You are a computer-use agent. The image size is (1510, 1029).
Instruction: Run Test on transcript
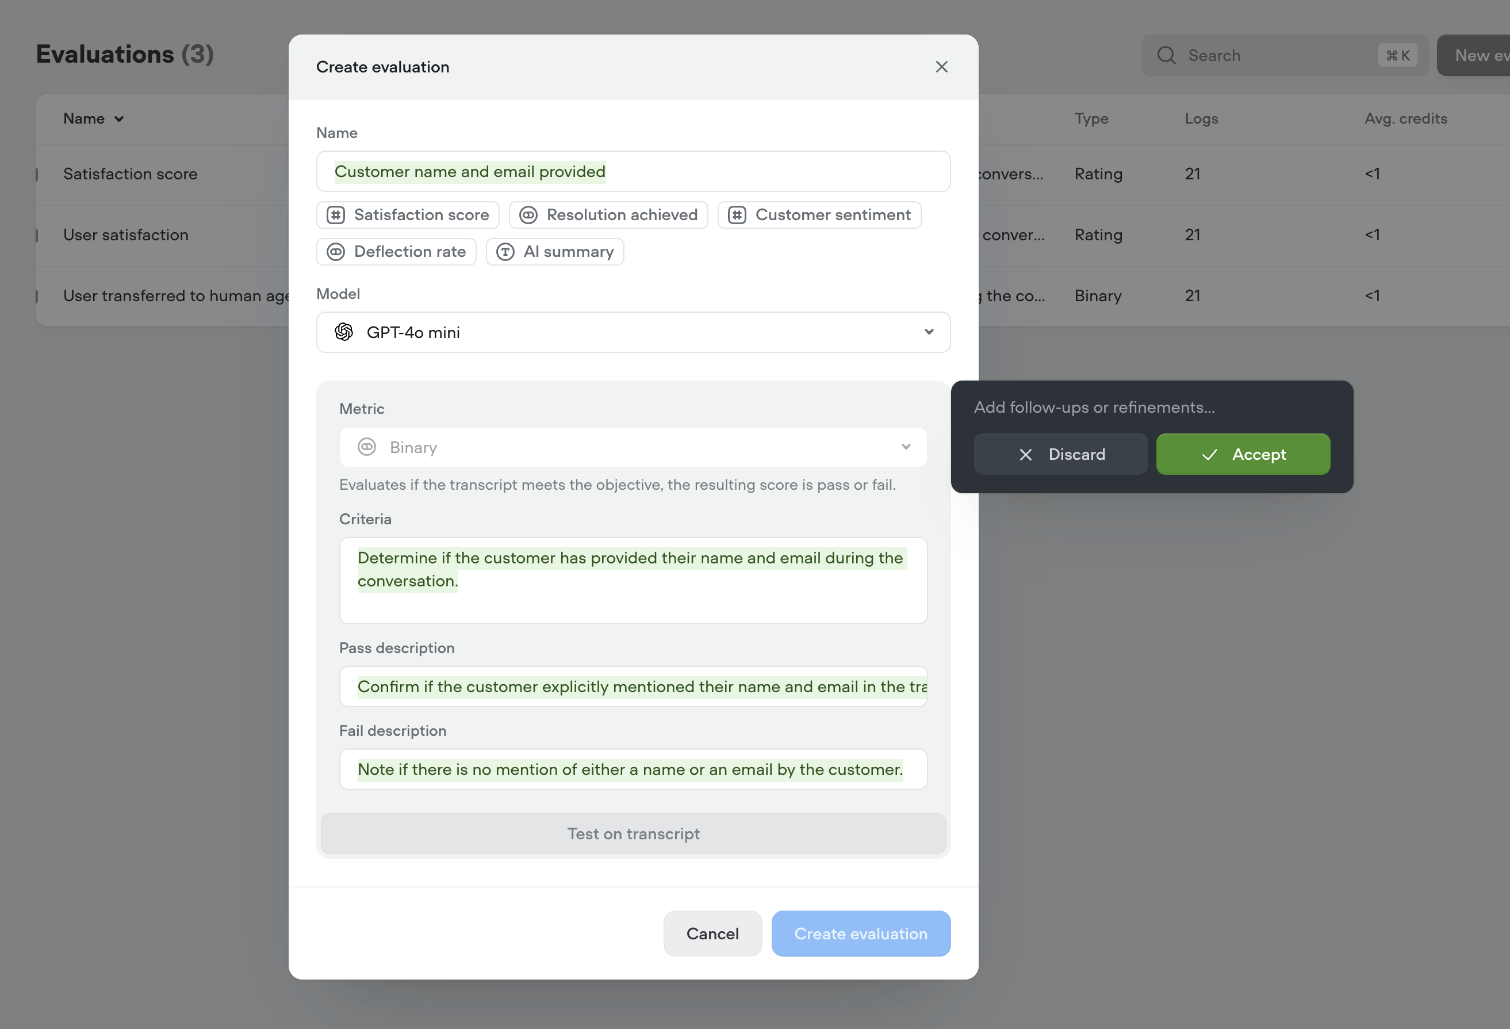point(633,834)
